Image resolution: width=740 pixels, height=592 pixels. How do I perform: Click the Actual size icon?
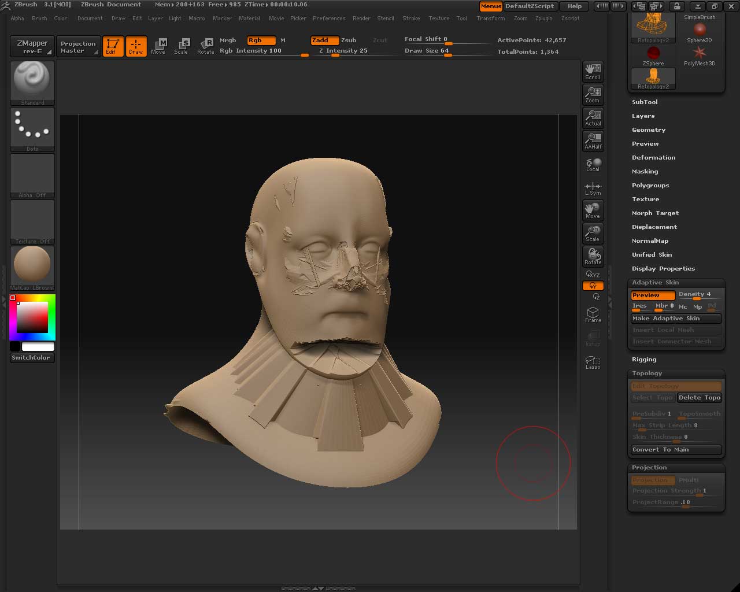593,117
